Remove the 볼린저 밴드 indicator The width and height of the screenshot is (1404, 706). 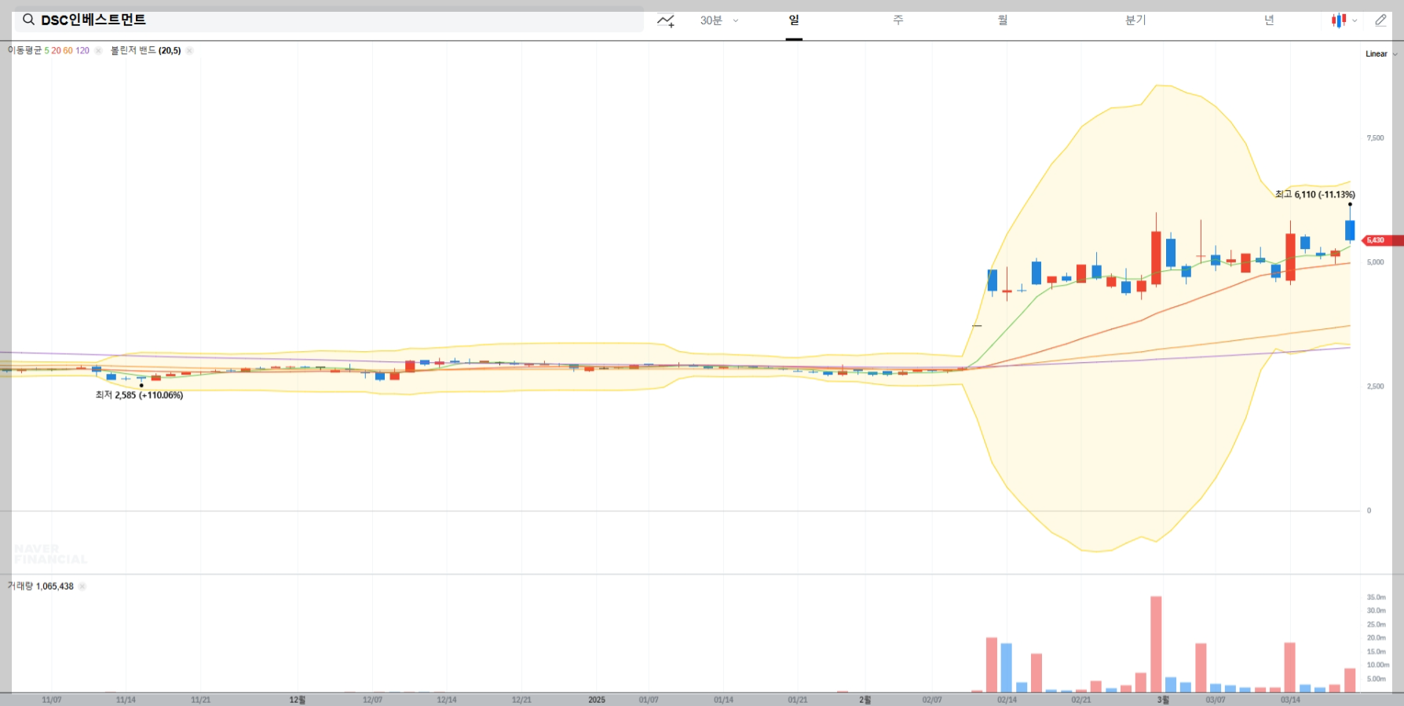tap(189, 50)
